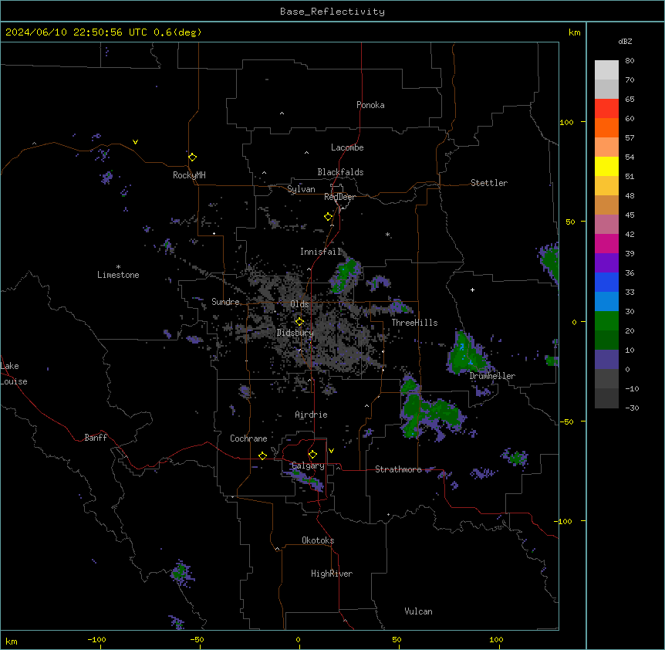
Task: Select the bright green 20-30 dBZ legend swatch
Action: click(x=606, y=321)
